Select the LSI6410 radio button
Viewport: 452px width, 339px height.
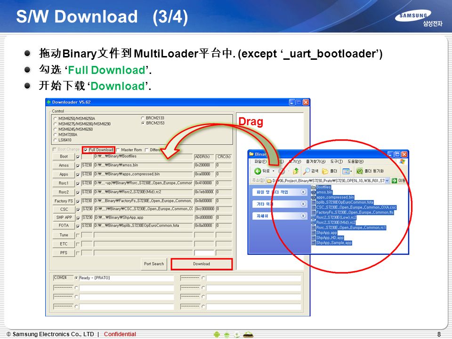55,140
